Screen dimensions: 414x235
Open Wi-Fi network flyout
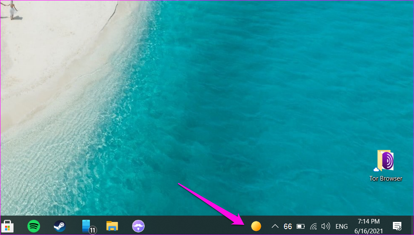(x=314, y=226)
